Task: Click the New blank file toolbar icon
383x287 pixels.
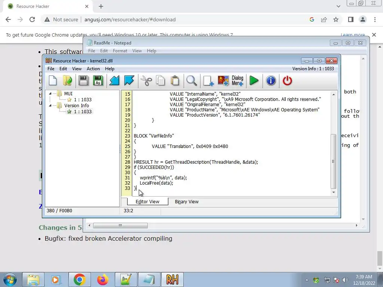Action: click(53, 81)
